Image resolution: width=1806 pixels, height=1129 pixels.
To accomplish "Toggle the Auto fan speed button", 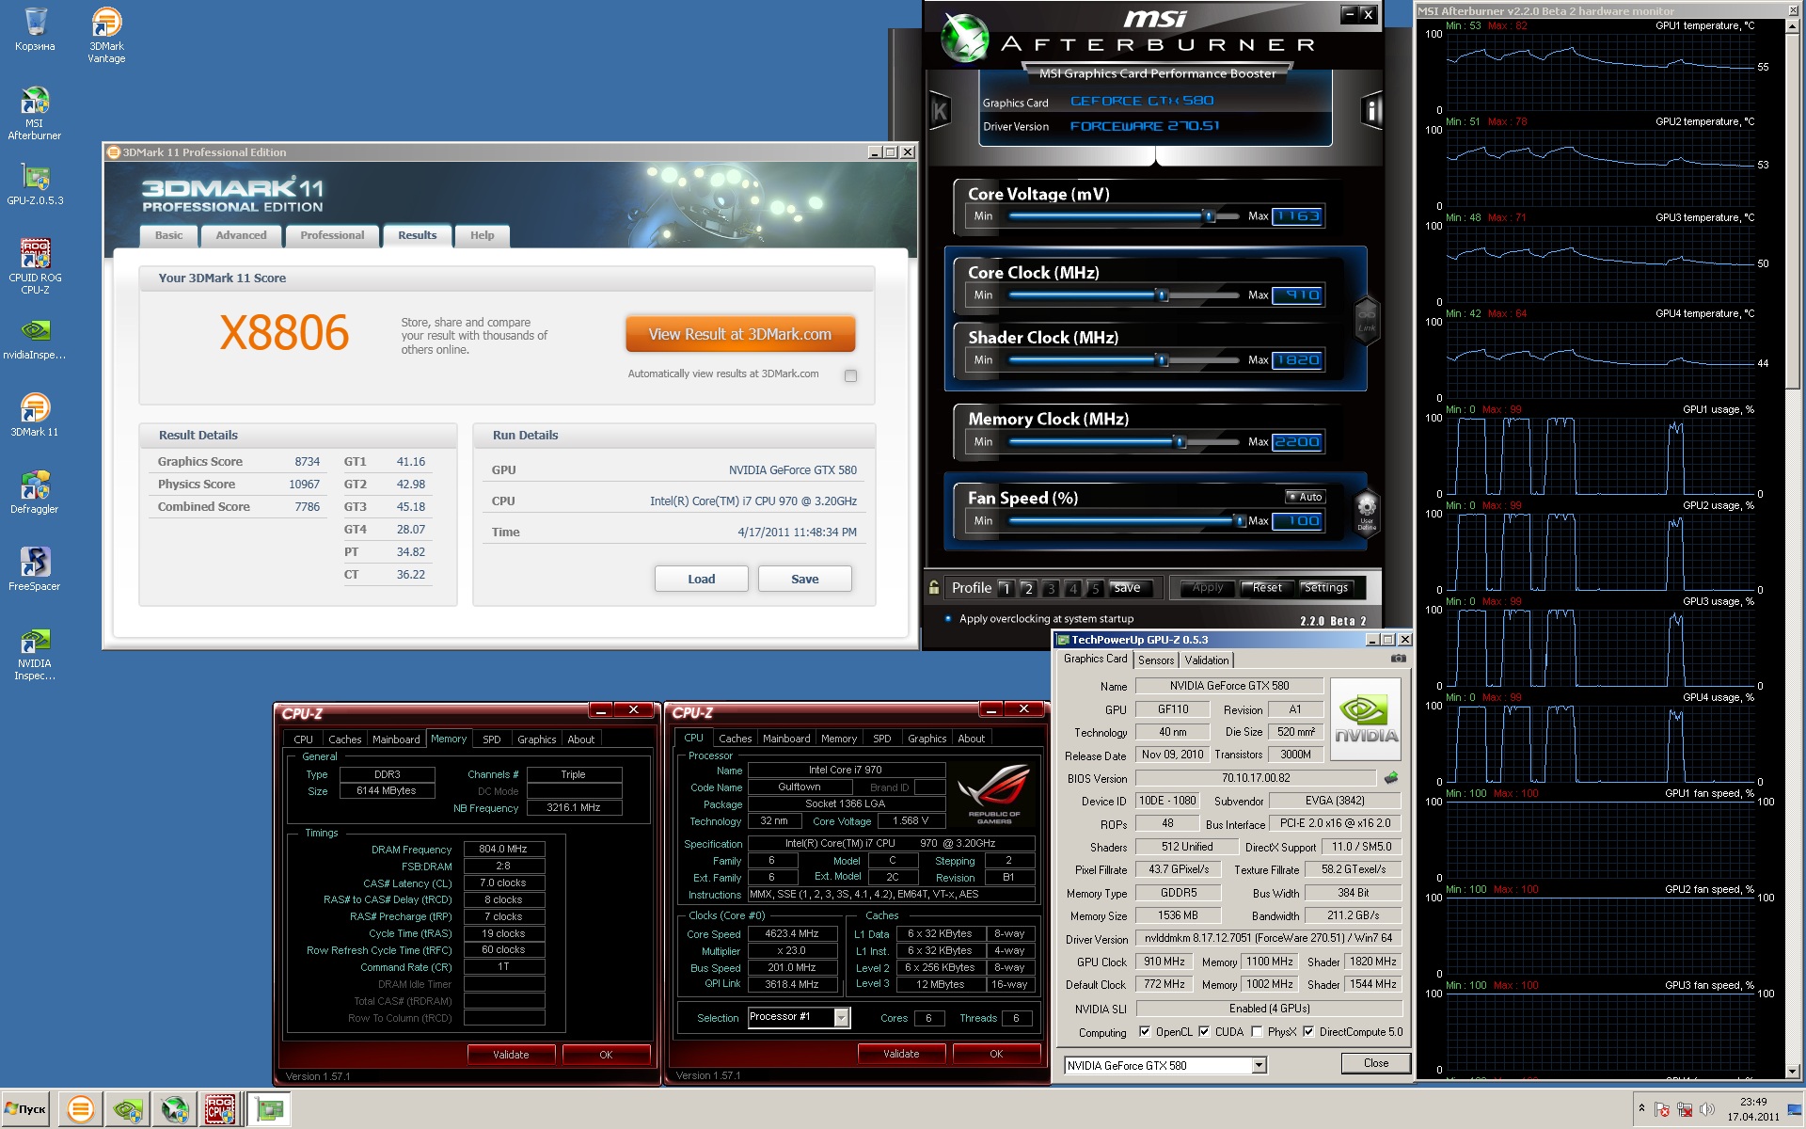I will (x=1305, y=497).
